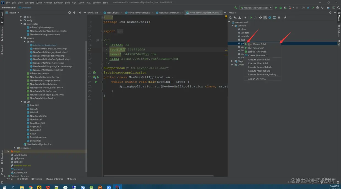This screenshot has height=189, width=341.
Task: Open Windows Start menu
Action: click(x=4, y=187)
